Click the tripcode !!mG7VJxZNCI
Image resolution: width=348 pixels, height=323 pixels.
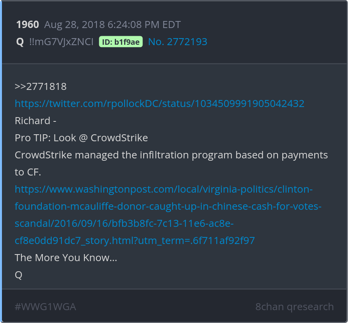click(61, 42)
